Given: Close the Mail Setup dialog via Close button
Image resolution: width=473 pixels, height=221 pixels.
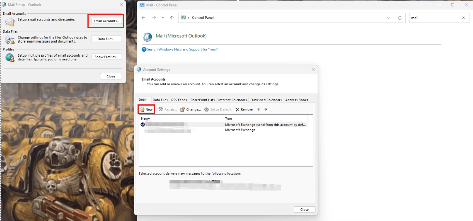Looking at the screenshot, I should click(x=111, y=76).
